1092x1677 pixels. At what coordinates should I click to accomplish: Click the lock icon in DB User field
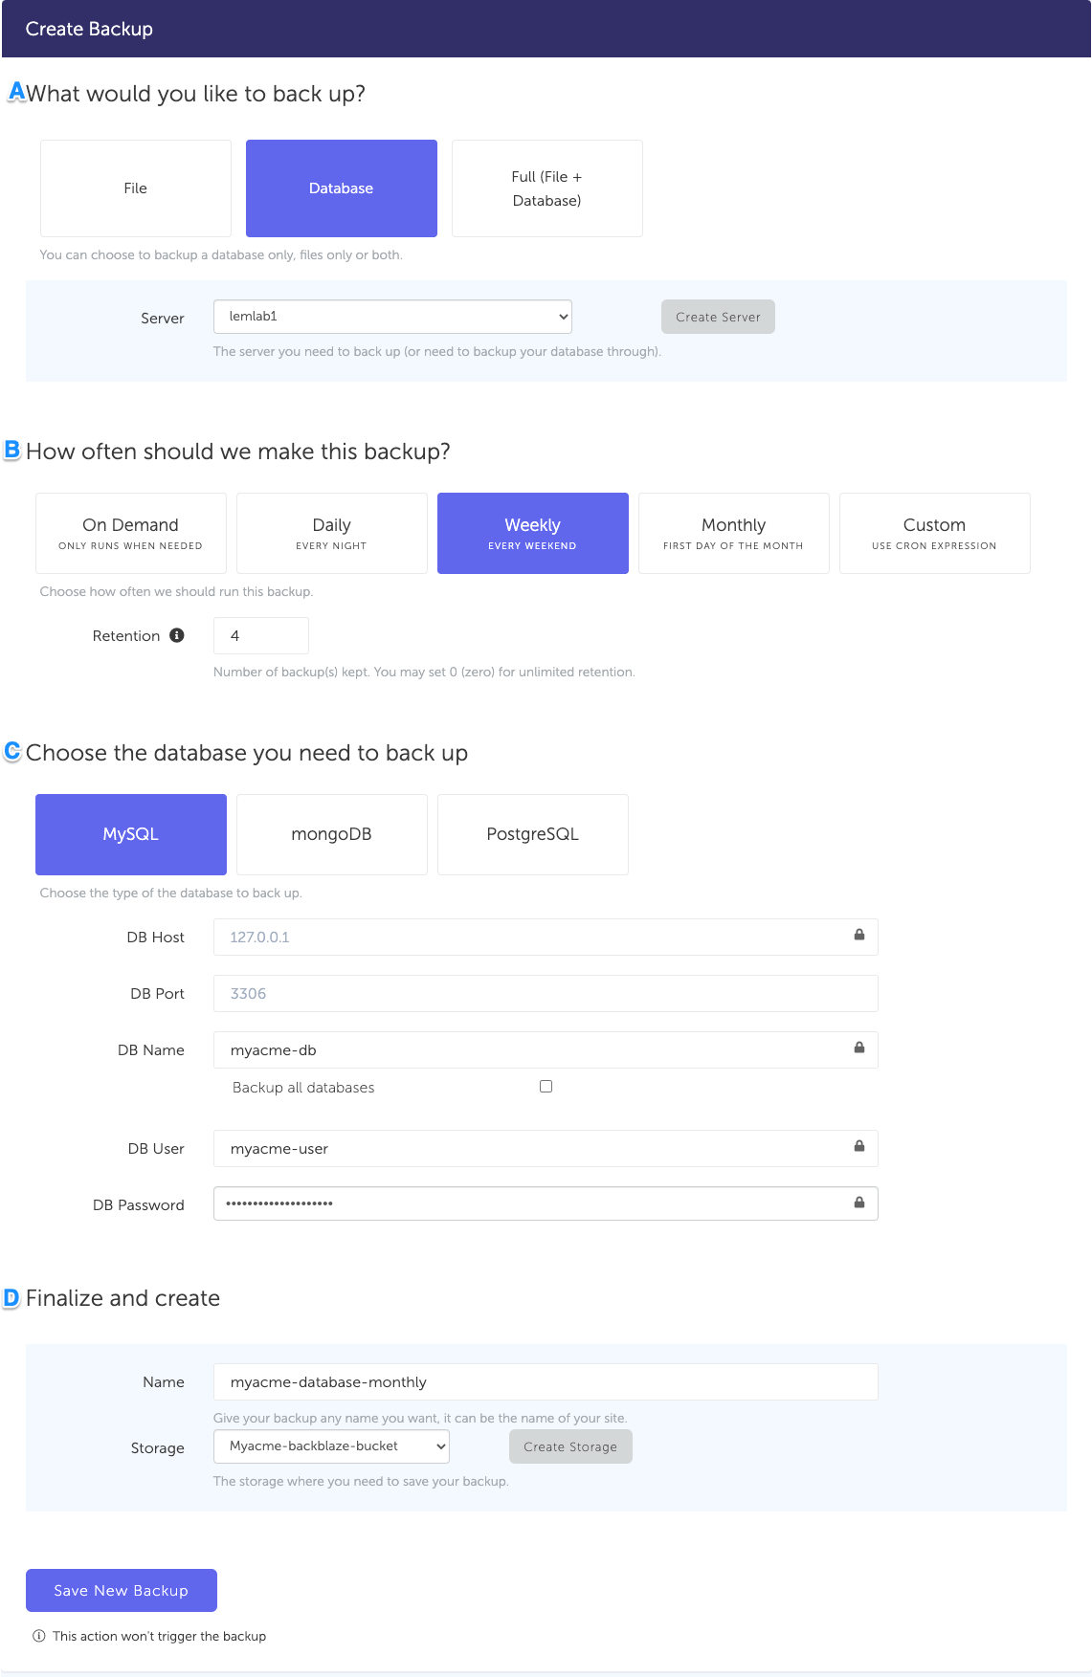click(x=858, y=1146)
